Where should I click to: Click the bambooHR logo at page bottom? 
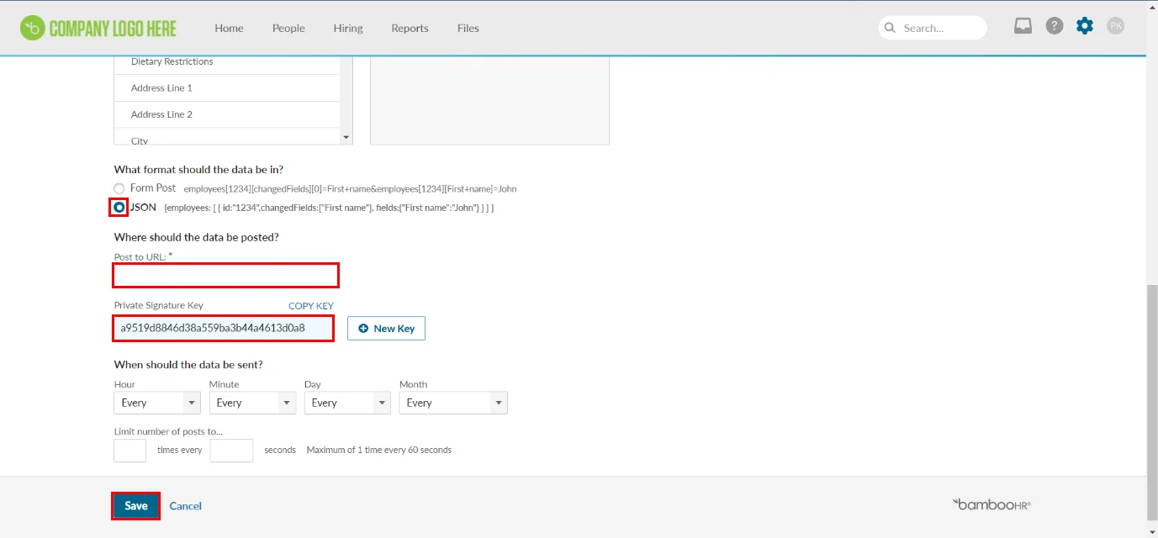[x=992, y=504]
